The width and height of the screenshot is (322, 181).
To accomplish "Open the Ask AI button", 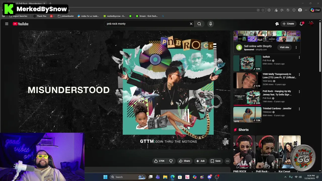I will (x=200, y=161).
